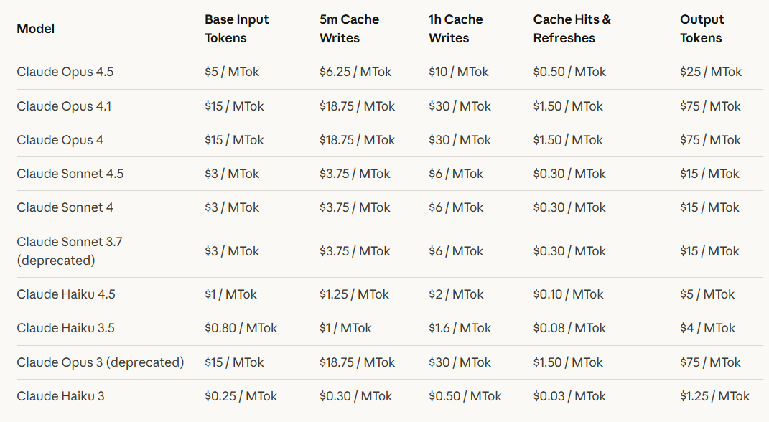Image resolution: width=769 pixels, height=422 pixels.
Task: Click the deprecated link next to Claude Sonnet 3.7
Action: (57, 261)
